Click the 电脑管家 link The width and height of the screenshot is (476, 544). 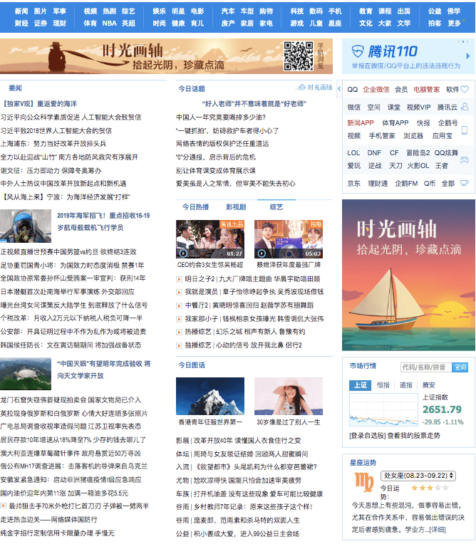[x=426, y=90]
